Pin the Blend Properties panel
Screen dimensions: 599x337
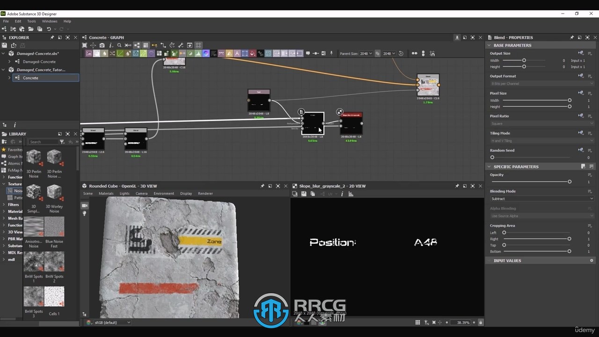point(572,37)
